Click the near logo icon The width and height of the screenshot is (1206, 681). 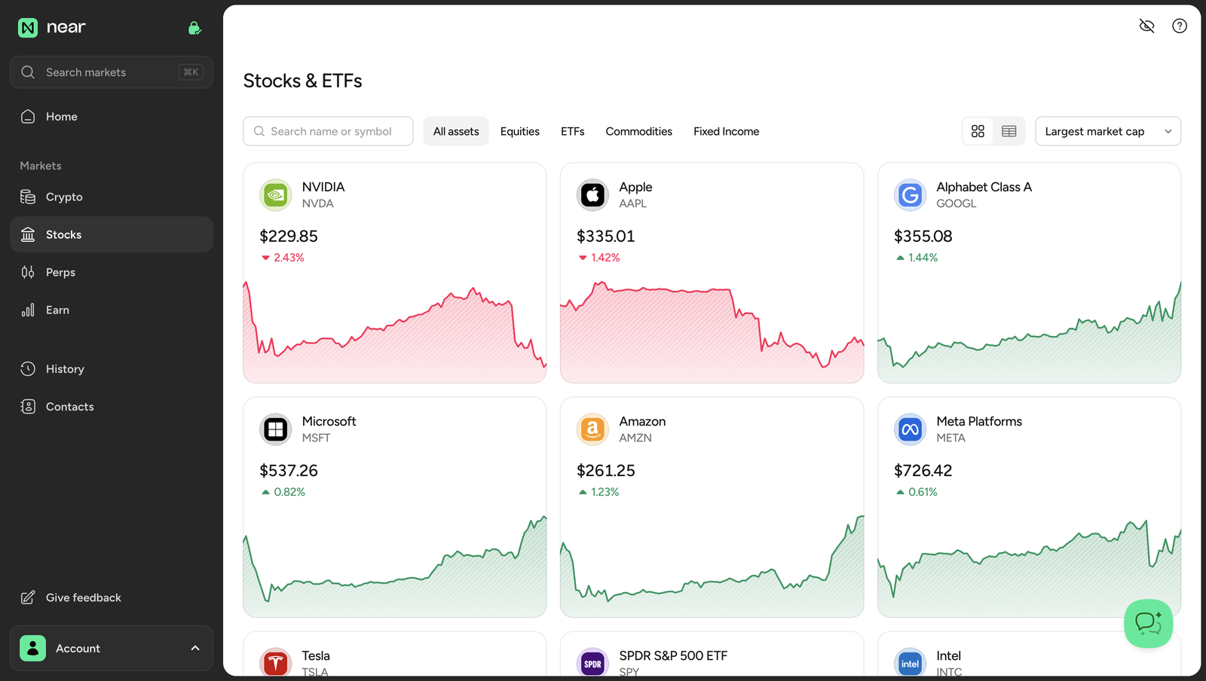click(x=28, y=28)
